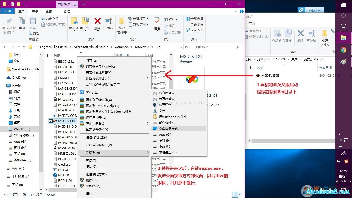Click the Back navigation arrow

[5, 47]
